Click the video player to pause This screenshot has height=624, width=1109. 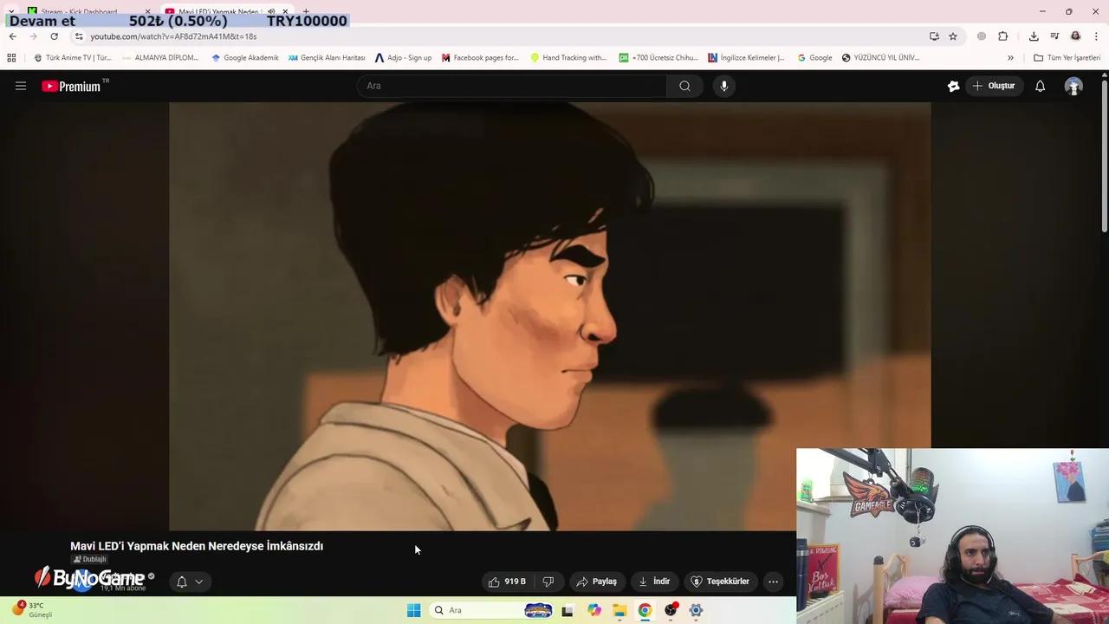[549, 315]
